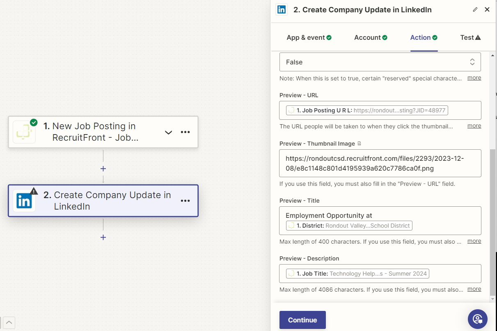Screen dimensions: 497x331
Task: Click the LinkedIn logo in panel header
Action: 282,9
